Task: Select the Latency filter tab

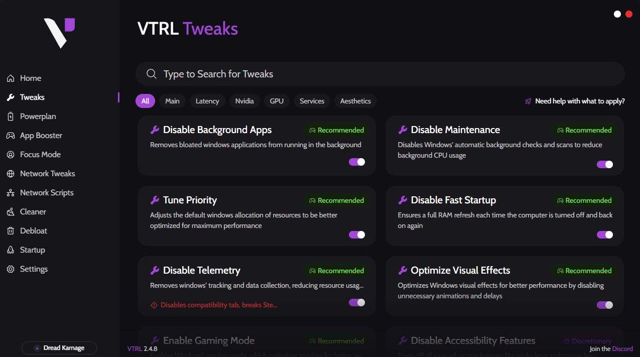Action: 207,101
